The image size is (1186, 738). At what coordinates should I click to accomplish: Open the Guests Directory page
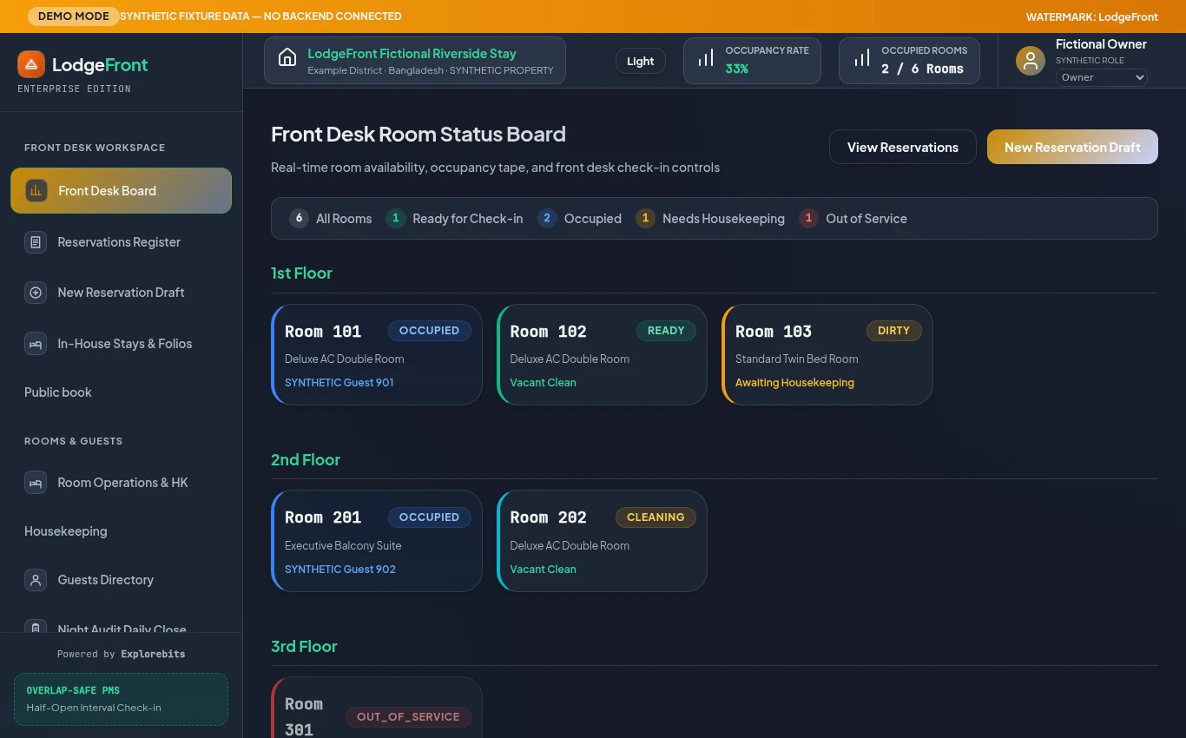tap(122, 580)
